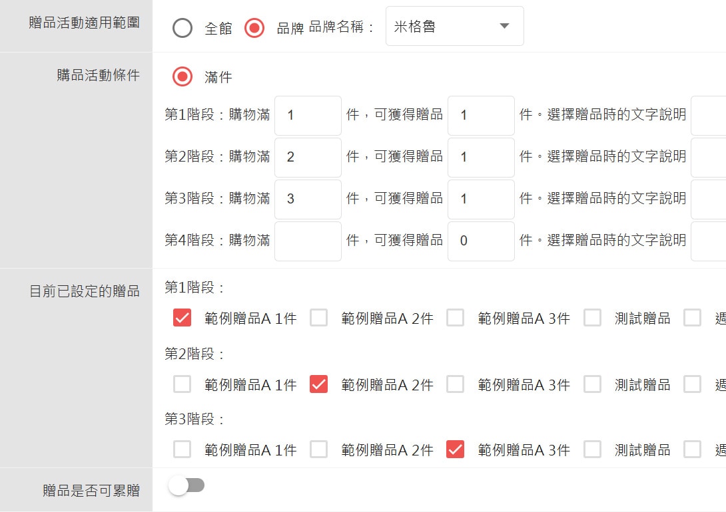
Task: Click the 第3階段： heading under 目前已設定的贈品
Action: tap(195, 419)
